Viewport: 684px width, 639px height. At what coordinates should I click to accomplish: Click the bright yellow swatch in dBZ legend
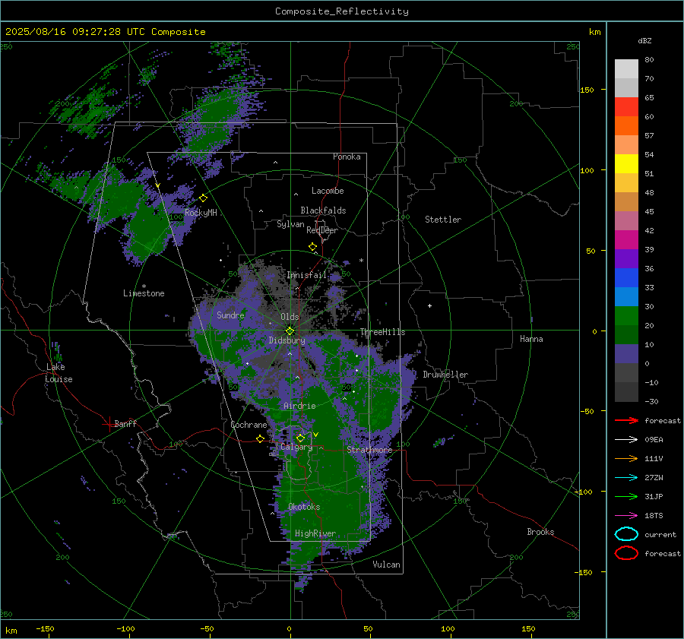[x=626, y=163]
